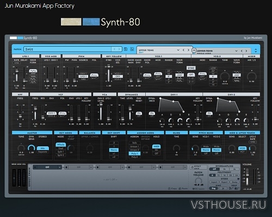The height and width of the screenshot is (217, 272).
Task: Select sine waveform in LFO-1 section
Action: click(x=33, y=71)
